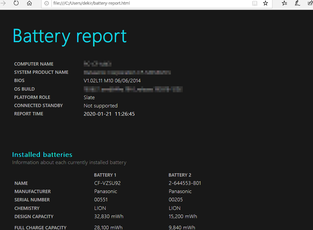Click the BIOS version value V1.02L11
The image size is (313, 230).
[x=112, y=81]
